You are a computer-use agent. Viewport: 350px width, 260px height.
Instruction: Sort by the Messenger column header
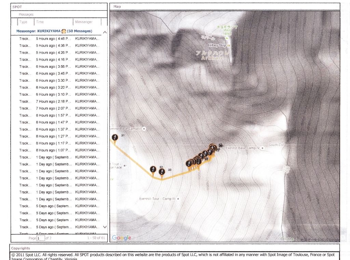84,22
